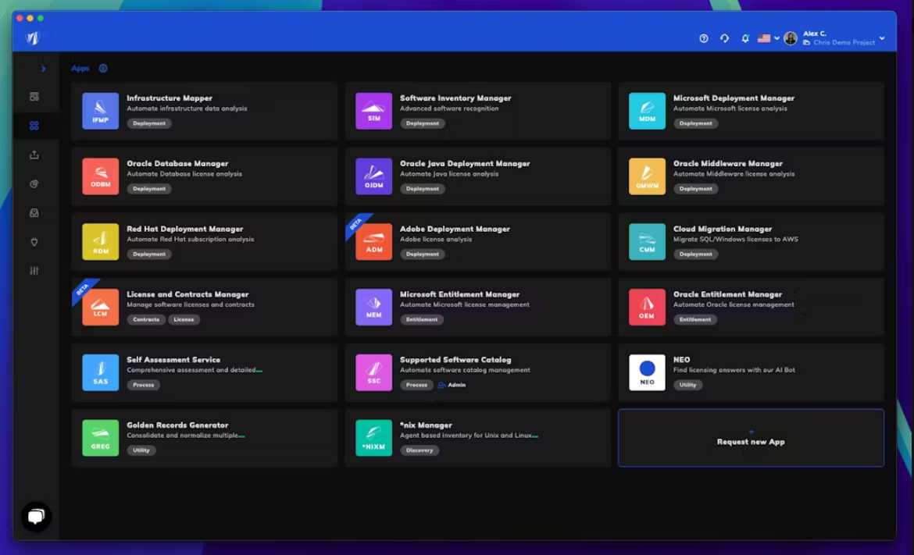
Task: Click the info icon beside Apps heading
Action: (x=103, y=68)
